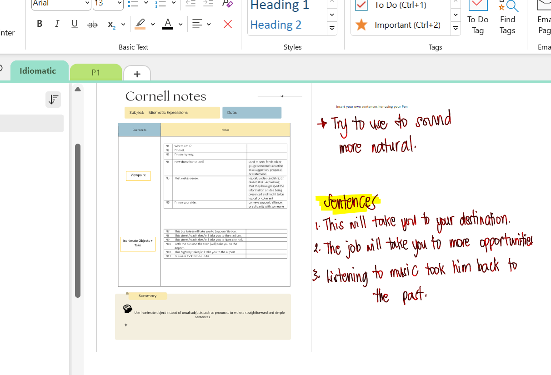The height and width of the screenshot is (375, 551).
Task: Click the highlighted handwritten 'Sentences' heading
Action: [348, 203]
